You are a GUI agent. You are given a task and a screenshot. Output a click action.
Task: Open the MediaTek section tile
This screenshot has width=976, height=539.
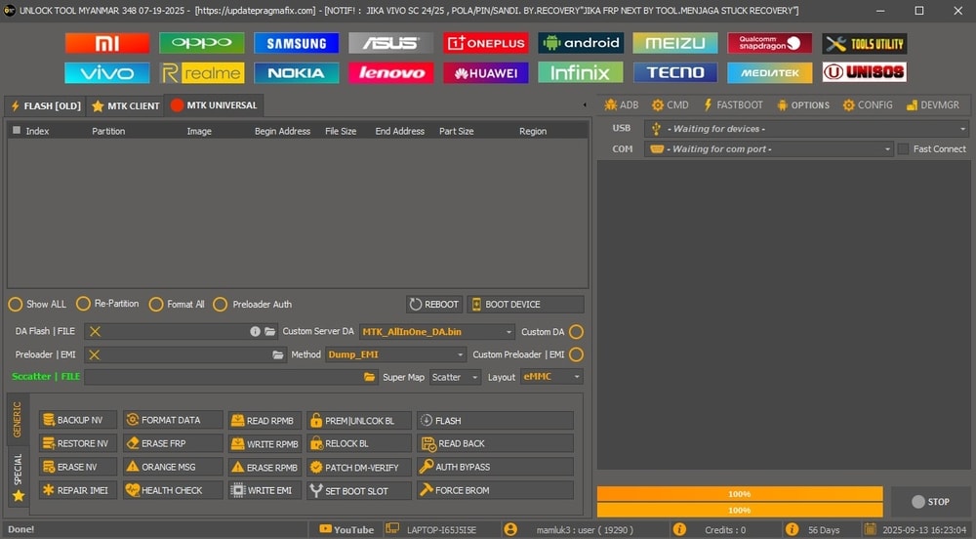[770, 73]
